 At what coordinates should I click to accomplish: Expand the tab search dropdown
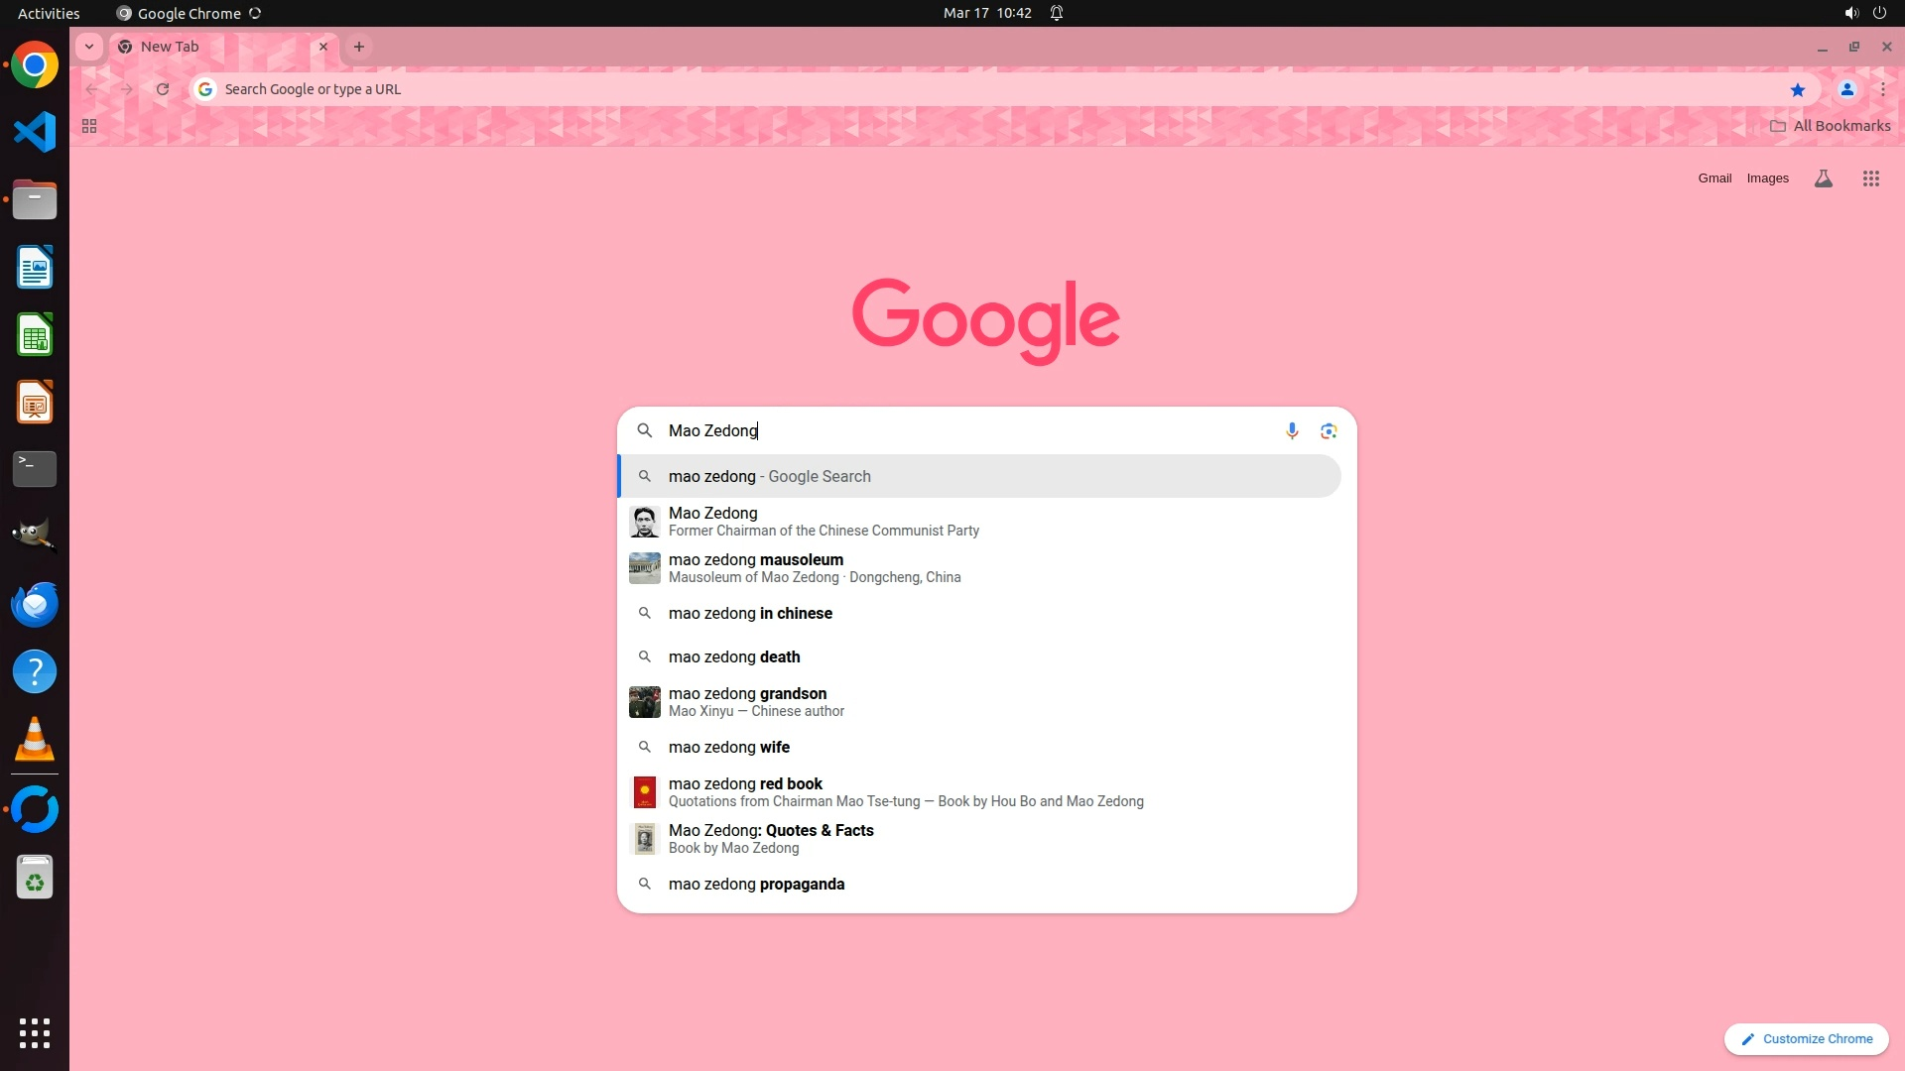(x=89, y=47)
